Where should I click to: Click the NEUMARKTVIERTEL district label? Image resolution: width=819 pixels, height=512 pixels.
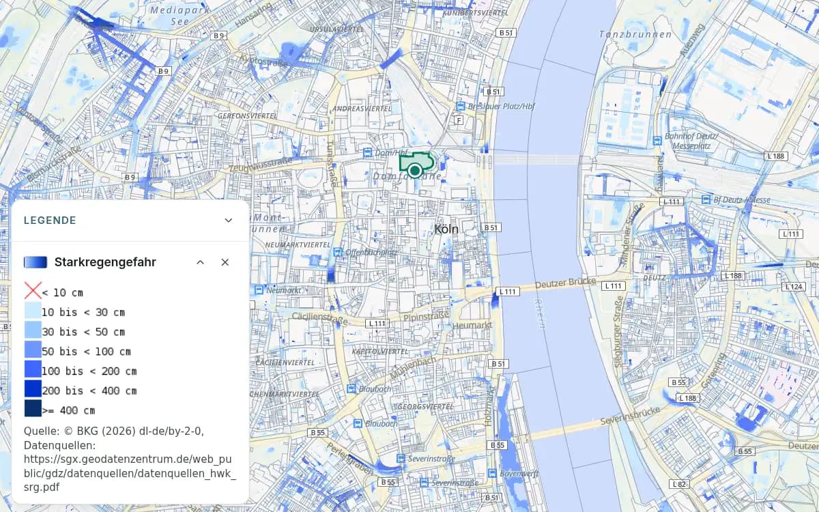click(x=298, y=244)
